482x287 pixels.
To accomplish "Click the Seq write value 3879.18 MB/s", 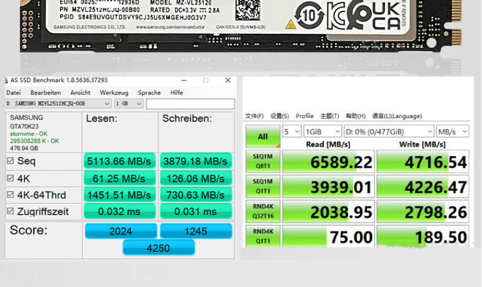I will pyautogui.click(x=196, y=161).
